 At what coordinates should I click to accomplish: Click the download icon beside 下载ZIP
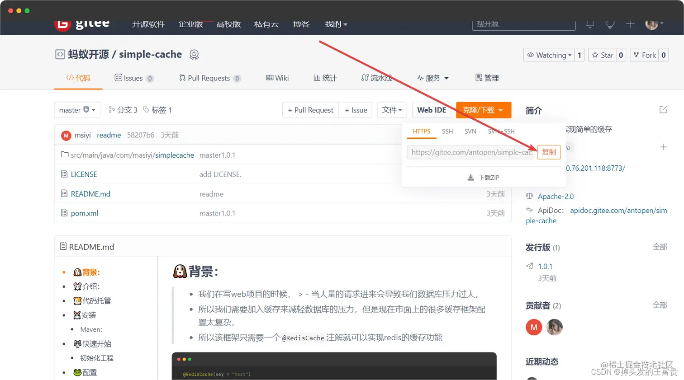470,177
